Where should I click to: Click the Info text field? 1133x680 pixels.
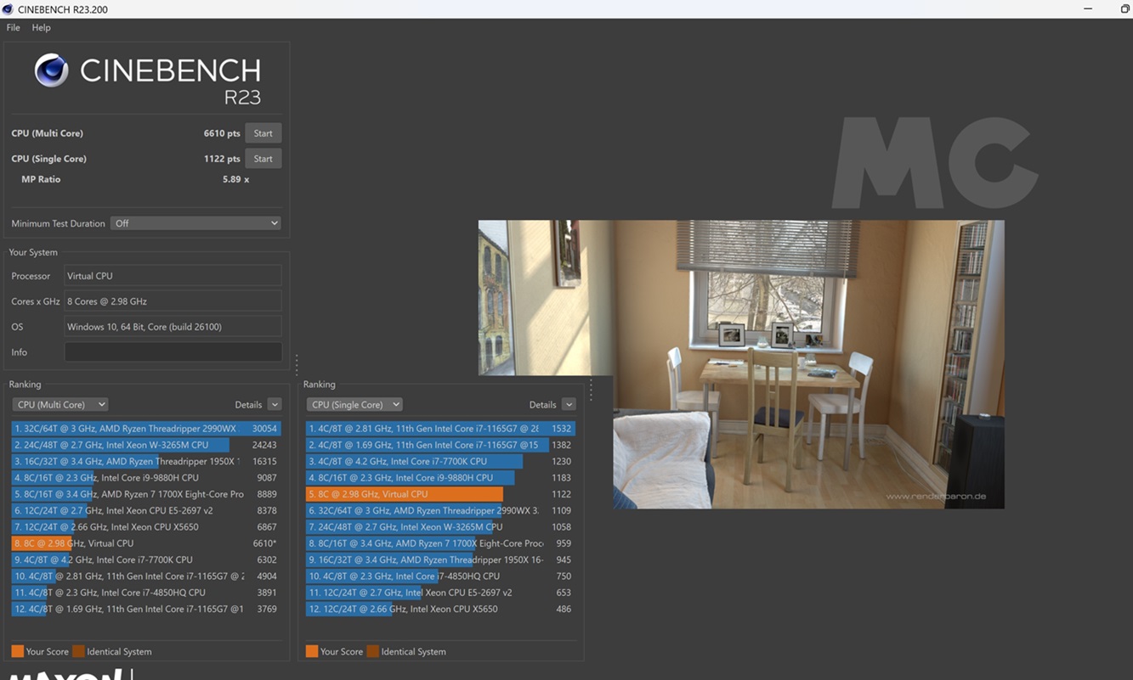tap(173, 352)
